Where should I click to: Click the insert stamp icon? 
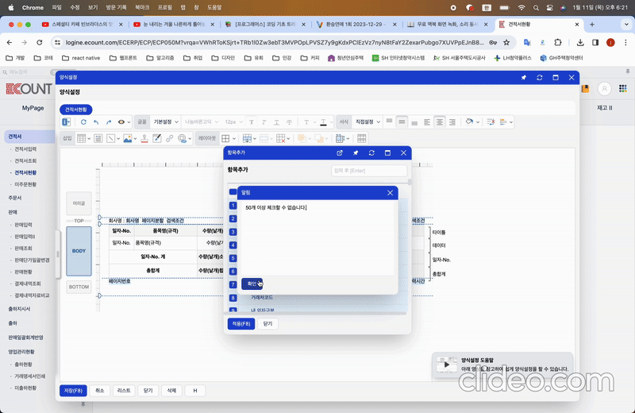[144, 139]
